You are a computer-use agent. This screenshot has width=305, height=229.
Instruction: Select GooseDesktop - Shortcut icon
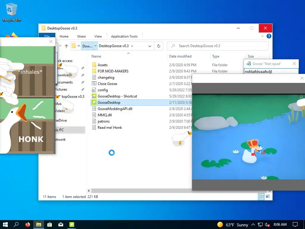tap(94, 96)
